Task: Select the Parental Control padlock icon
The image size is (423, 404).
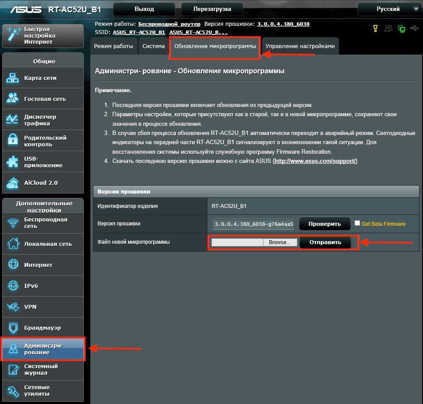Action: [13, 141]
